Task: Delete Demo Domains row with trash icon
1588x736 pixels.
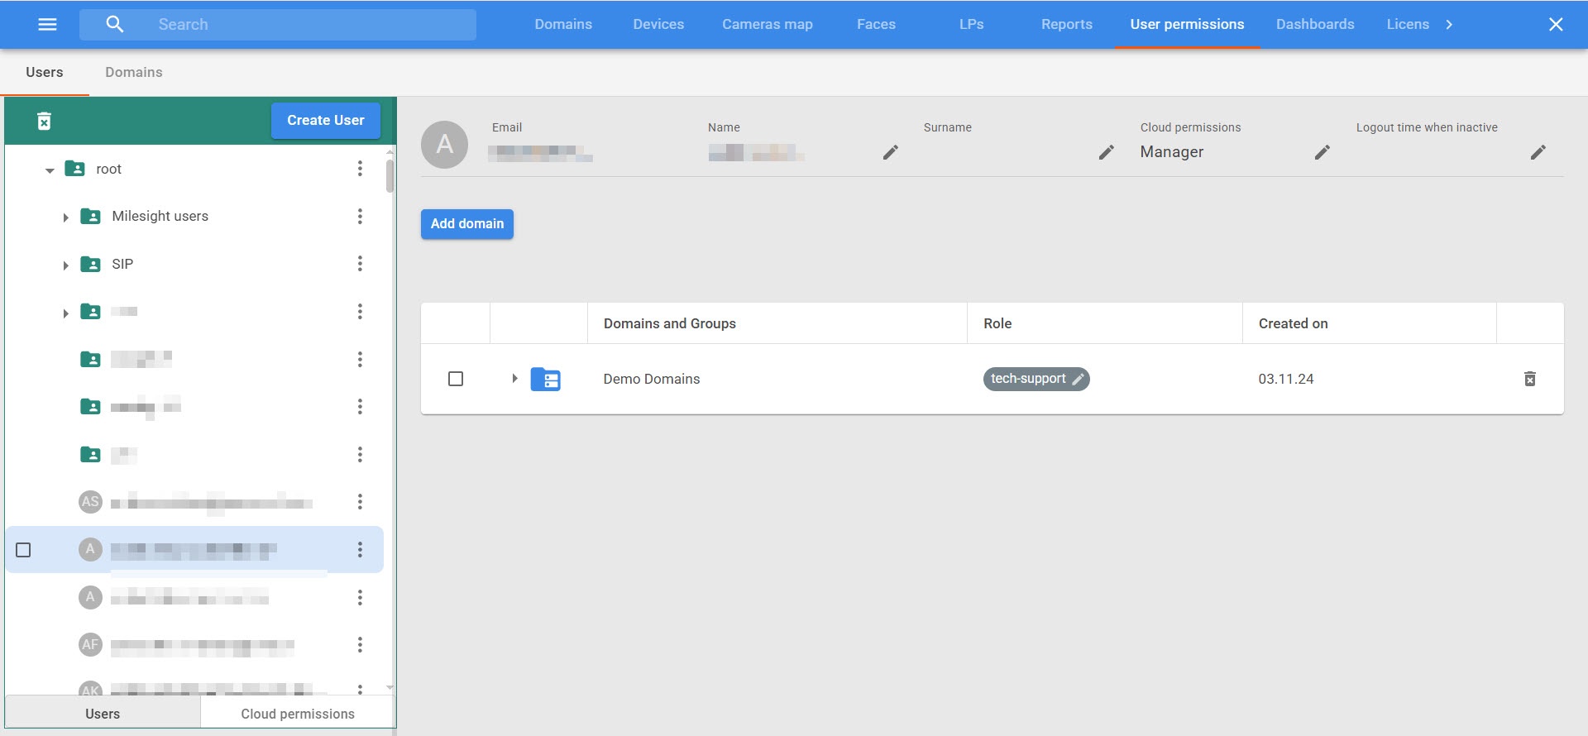Action: 1530,379
